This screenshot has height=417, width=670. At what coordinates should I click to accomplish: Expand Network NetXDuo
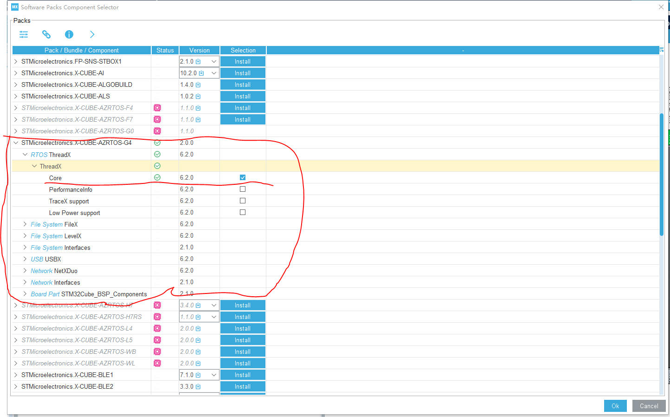(25, 270)
